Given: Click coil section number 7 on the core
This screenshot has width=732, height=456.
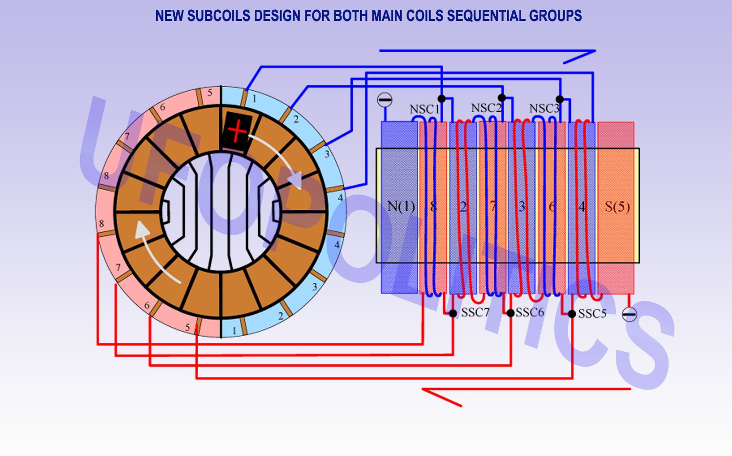Looking at the screenshot, I should 493,207.
